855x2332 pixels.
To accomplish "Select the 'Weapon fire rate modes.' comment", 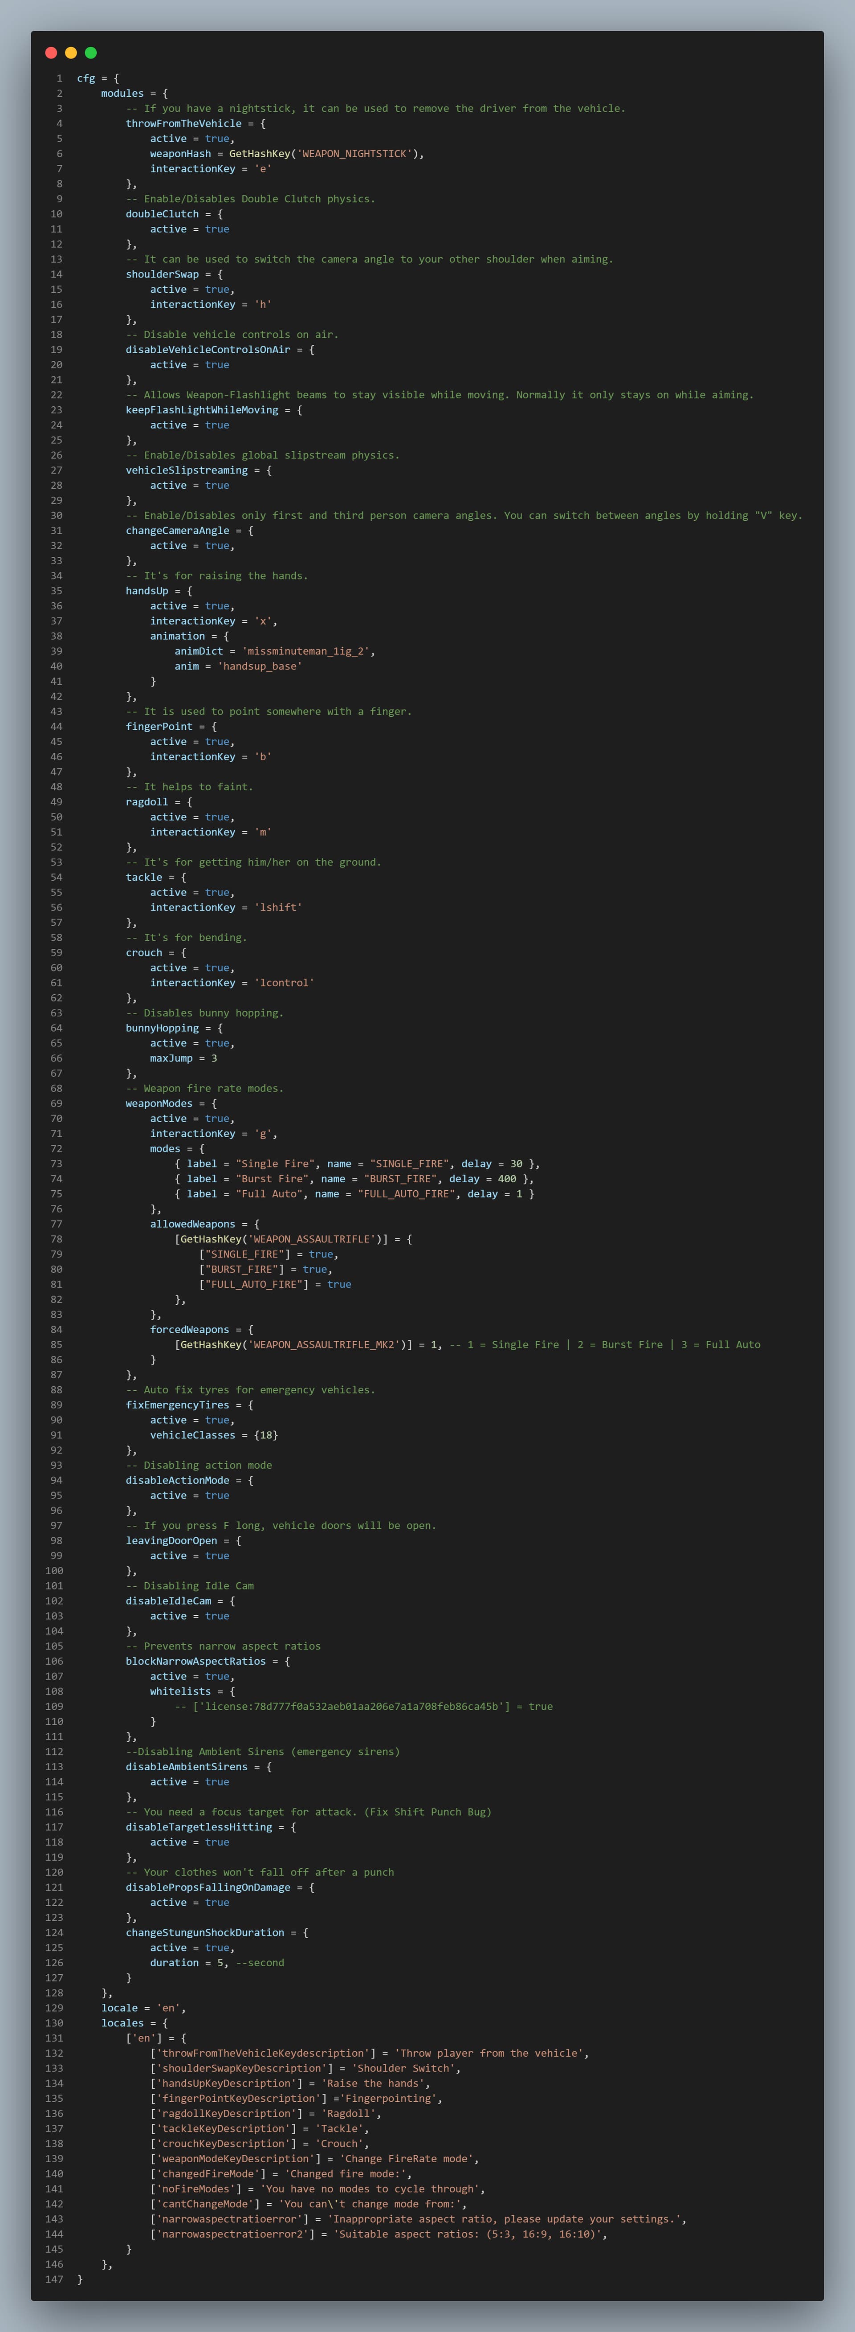I will pos(204,1089).
